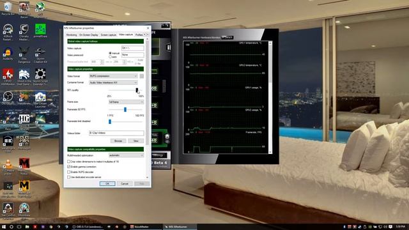The width and height of the screenshot is (409, 230).
Task: Open the Profiles tab
Action: pyautogui.click(x=139, y=34)
